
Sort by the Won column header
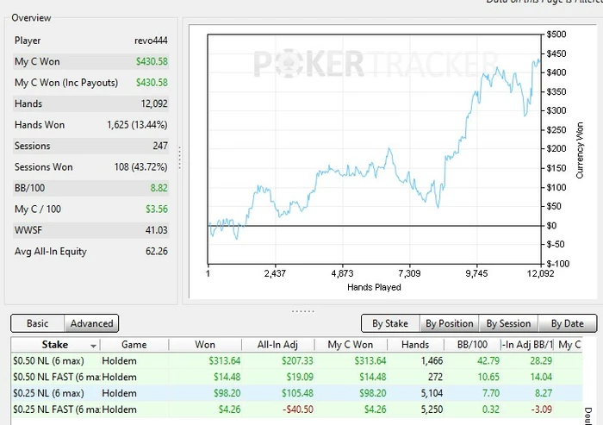tap(205, 345)
